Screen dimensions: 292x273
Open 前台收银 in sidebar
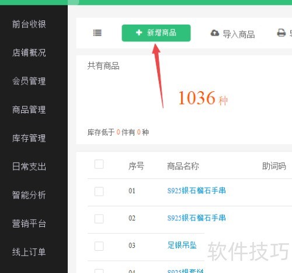29,25
